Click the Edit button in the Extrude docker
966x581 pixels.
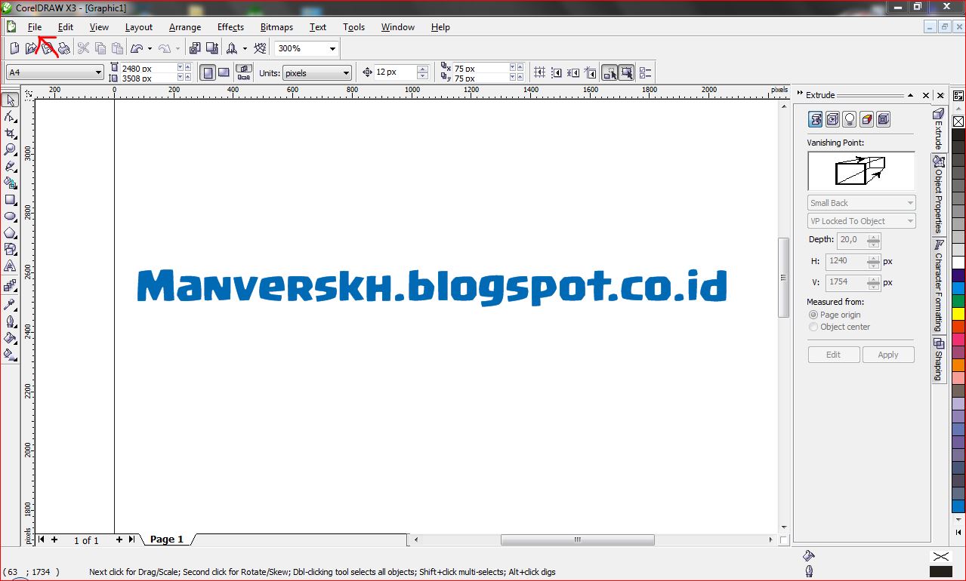point(834,354)
